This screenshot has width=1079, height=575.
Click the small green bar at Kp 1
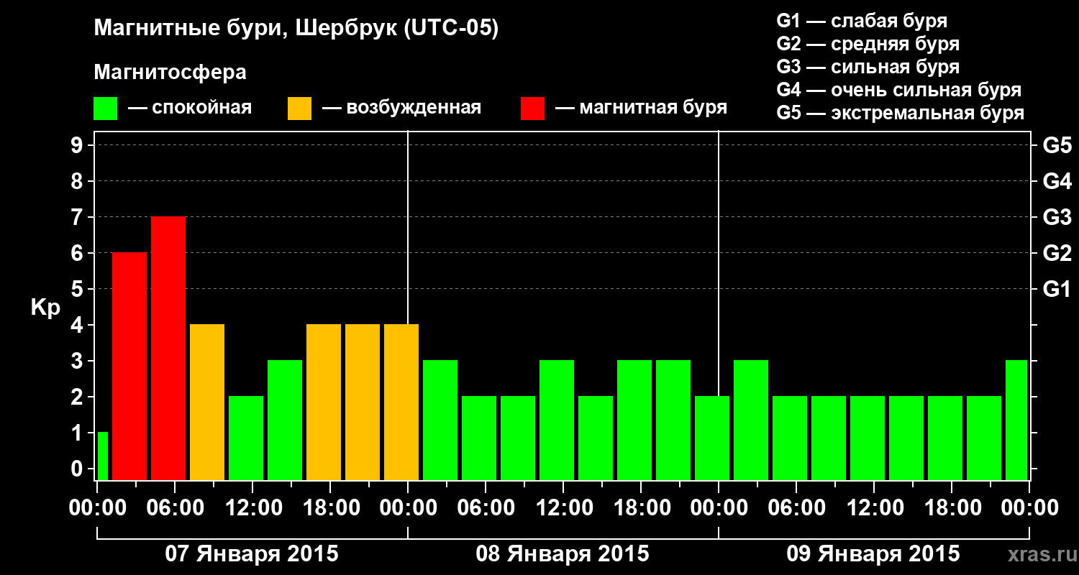coord(102,456)
